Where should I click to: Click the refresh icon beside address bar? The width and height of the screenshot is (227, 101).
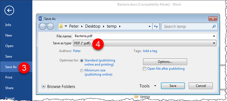[156, 27]
